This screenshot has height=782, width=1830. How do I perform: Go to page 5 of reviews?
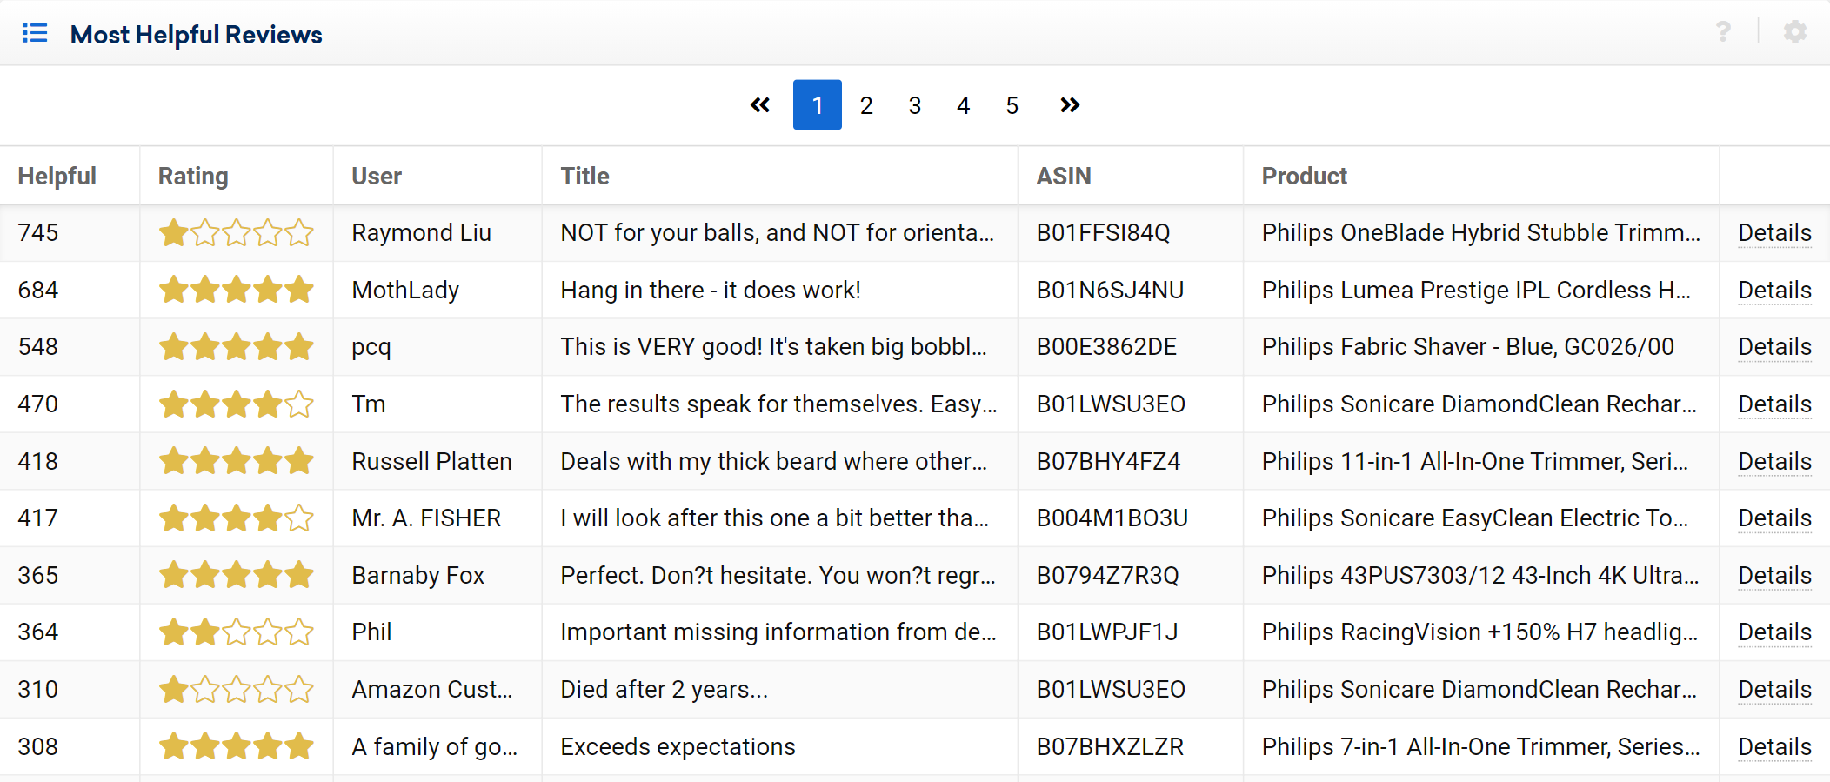tap(1012, 105)
